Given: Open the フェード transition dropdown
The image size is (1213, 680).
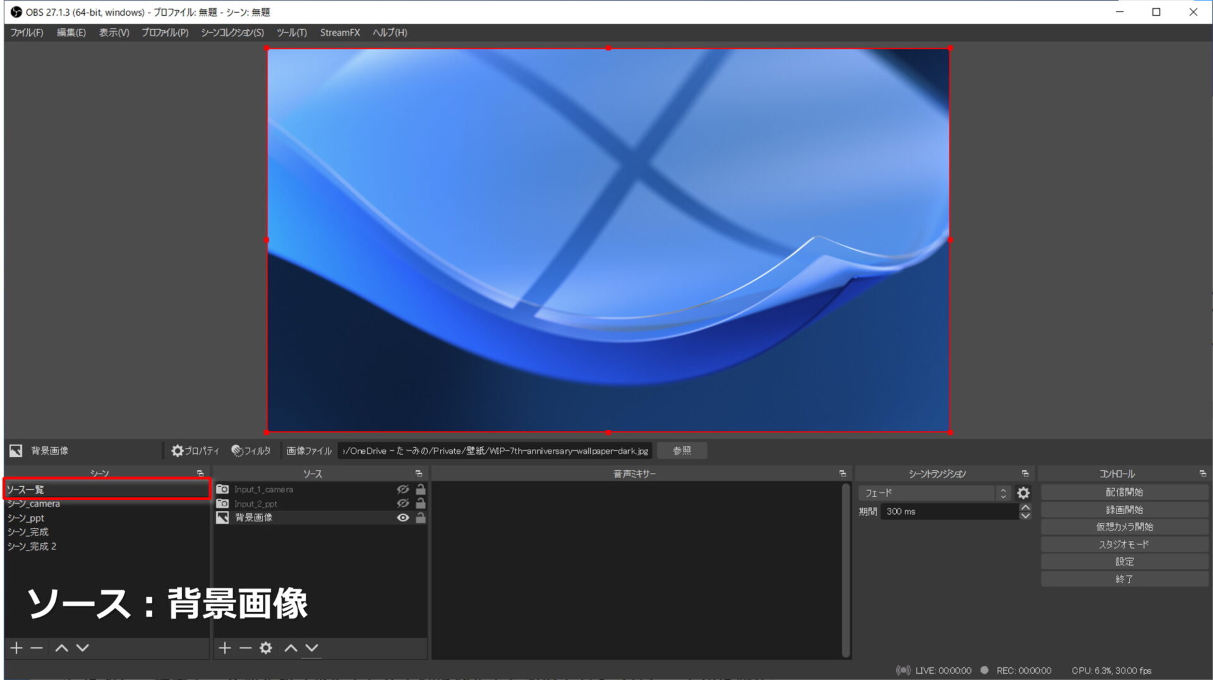Looking at the screenshot, I should [x=935, y=493].
